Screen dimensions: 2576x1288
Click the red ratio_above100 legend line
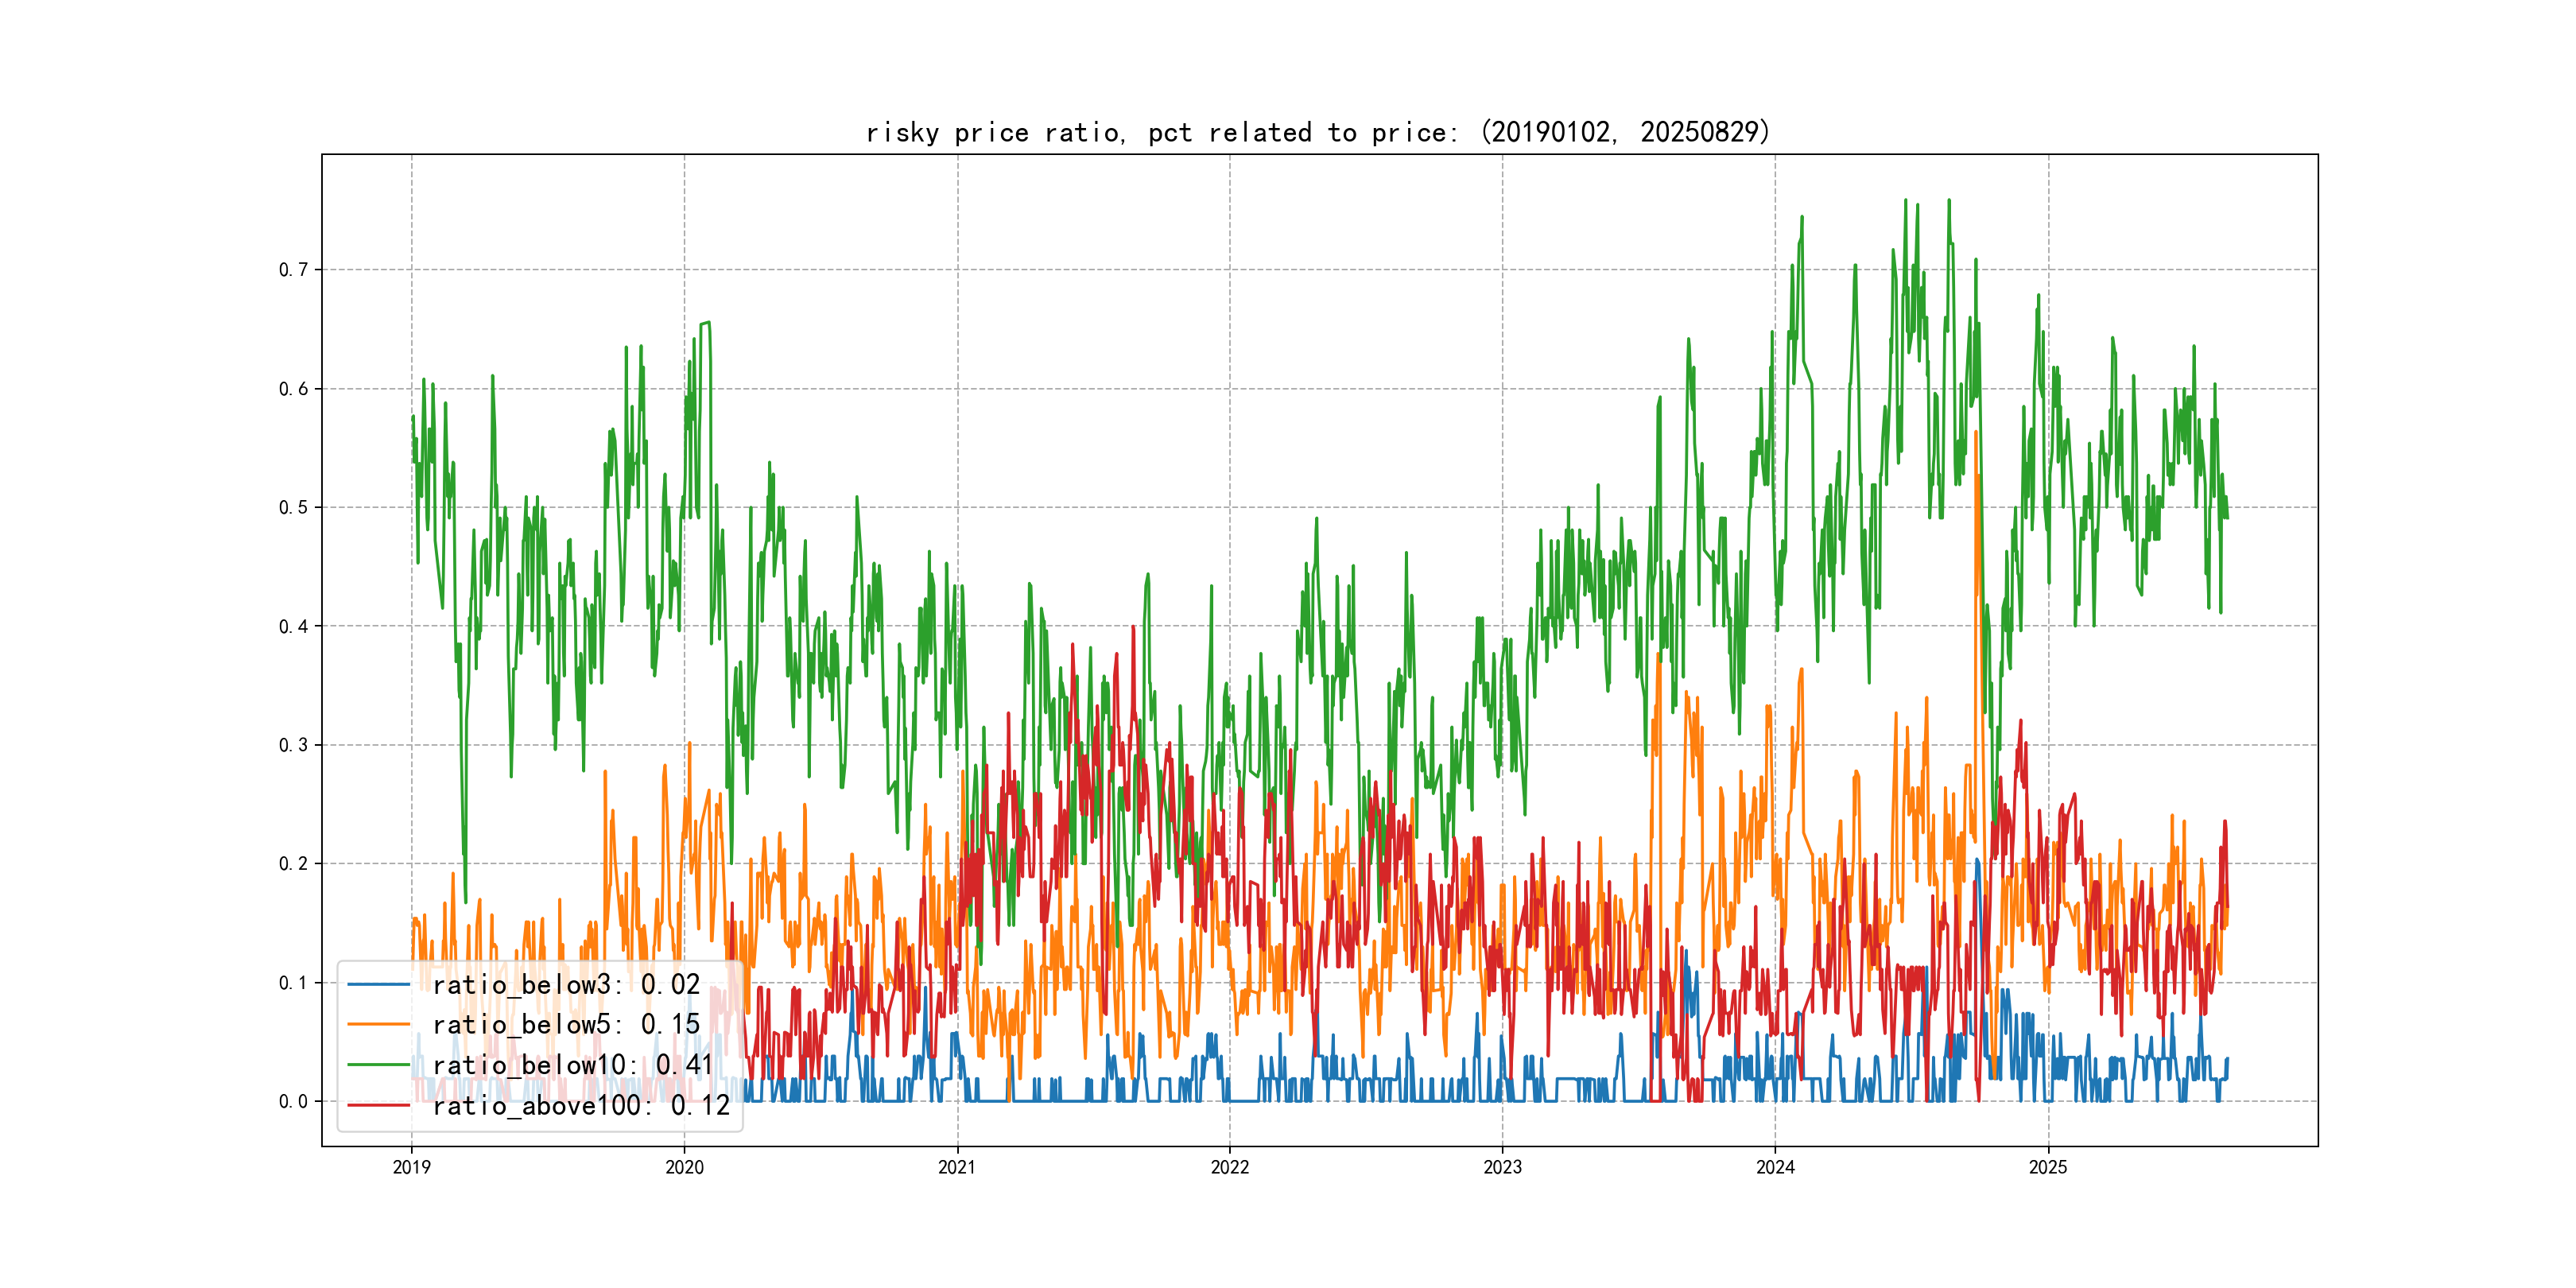(379, 1105)
